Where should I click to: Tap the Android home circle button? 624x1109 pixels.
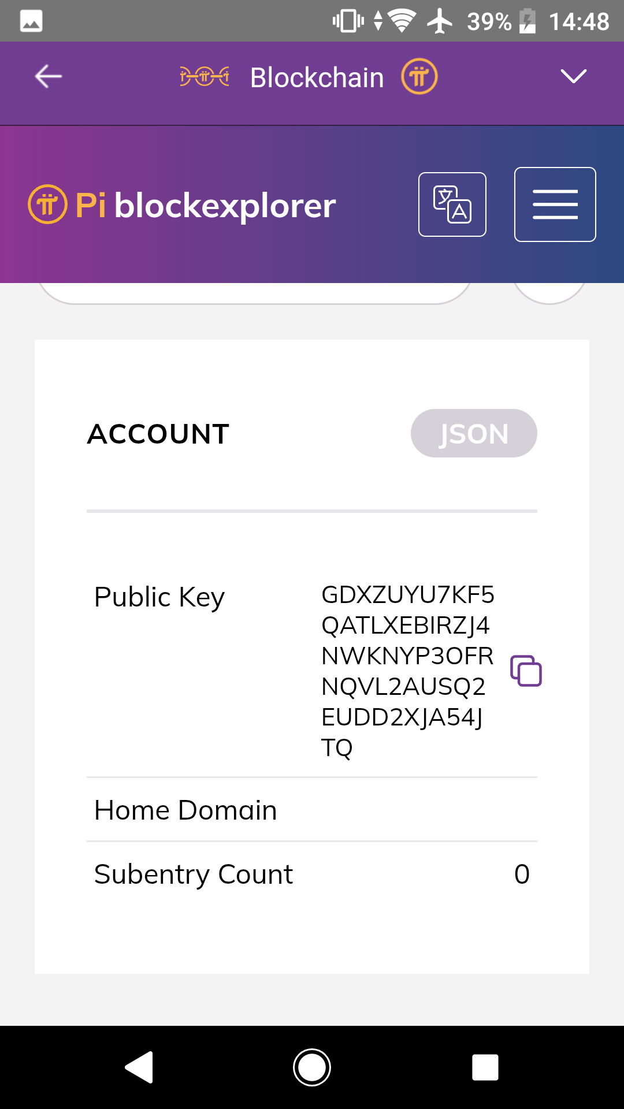pos(312,1067)
